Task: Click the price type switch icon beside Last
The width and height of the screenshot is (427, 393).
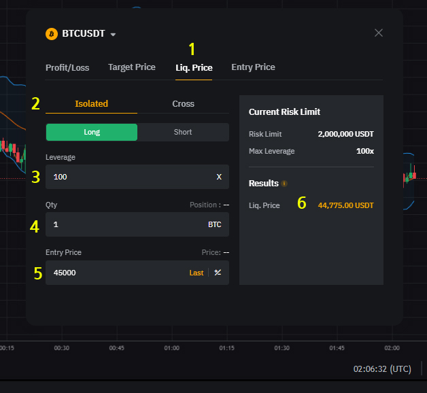Action: pyautogui.click(x=218, y=273)
